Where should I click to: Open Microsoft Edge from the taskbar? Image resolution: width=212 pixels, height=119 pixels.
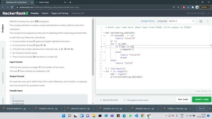coord(124,116)
